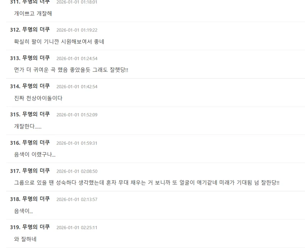Click the comment '개잘한다......'
305x248 pixels.
[27, 126]
